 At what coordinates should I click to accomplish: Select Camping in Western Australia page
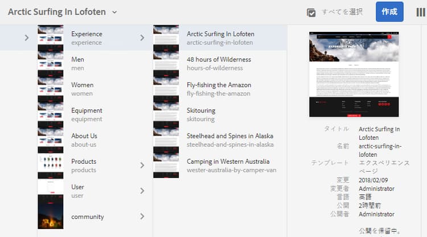[x=220, y=165]
